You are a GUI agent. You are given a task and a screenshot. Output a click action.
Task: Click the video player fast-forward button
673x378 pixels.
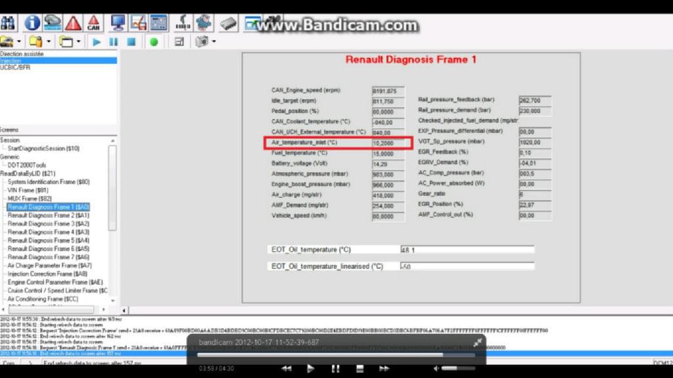[x=384, y=369]
